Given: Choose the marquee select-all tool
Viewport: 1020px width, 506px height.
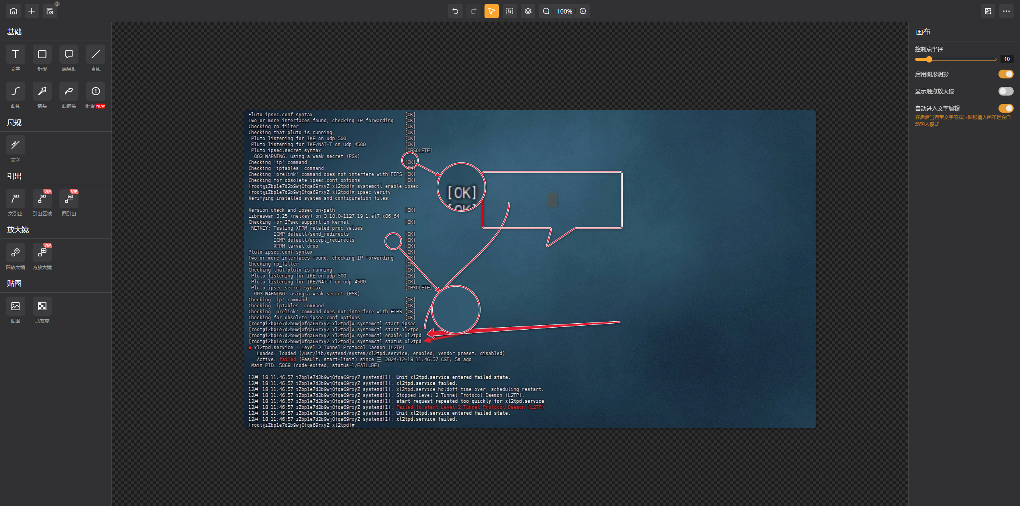Looking at the screenshot, I should [x=510, y=11].
